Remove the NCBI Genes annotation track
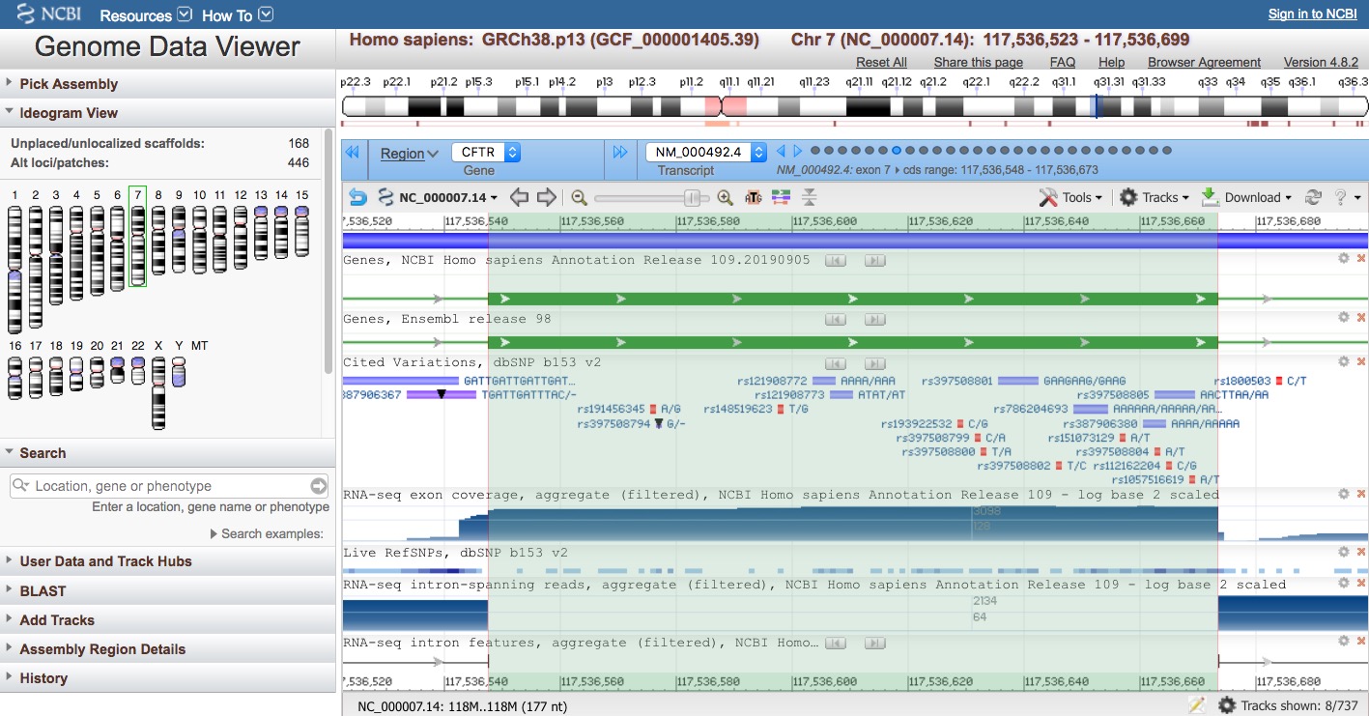1369x716 pixels. point(1361,259)
